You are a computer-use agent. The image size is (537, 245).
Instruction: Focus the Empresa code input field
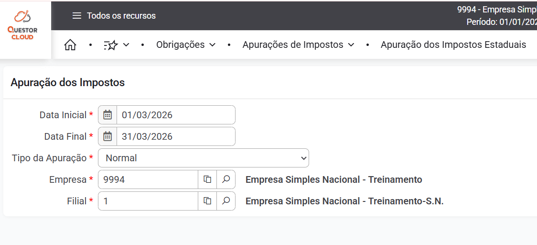coord(148,179)
